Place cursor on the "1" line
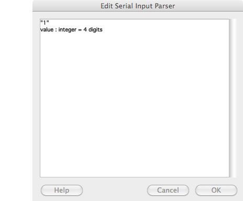 point(45,23)
